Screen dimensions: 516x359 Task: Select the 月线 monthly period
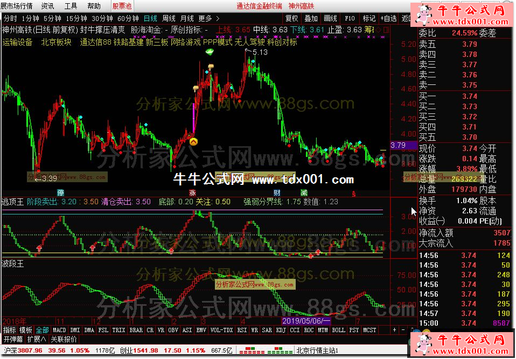click(x=187, y=18)
